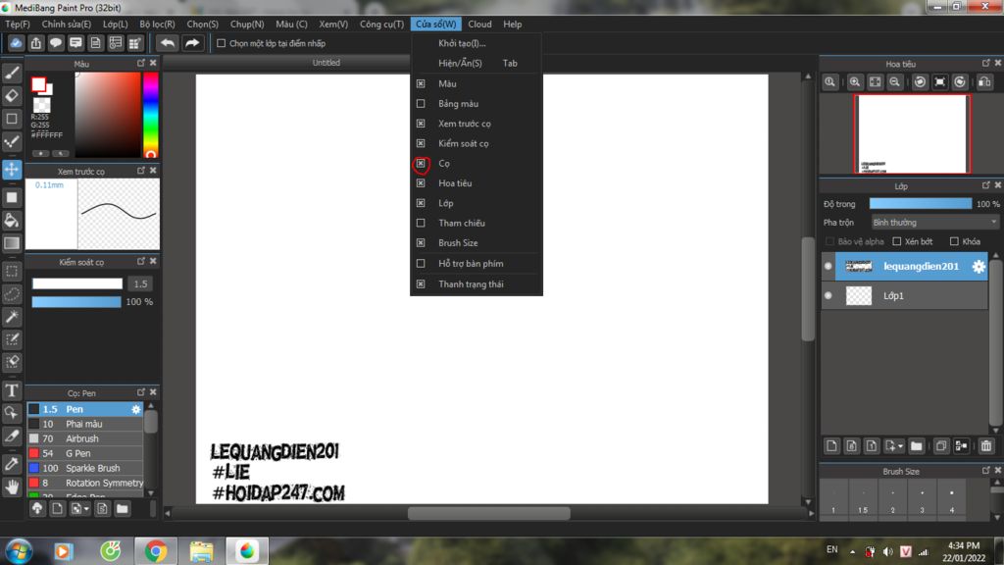Toggle 'Tham chiếu' window checkbox
The image size is (1004, 565).
[x=421, y=223]
